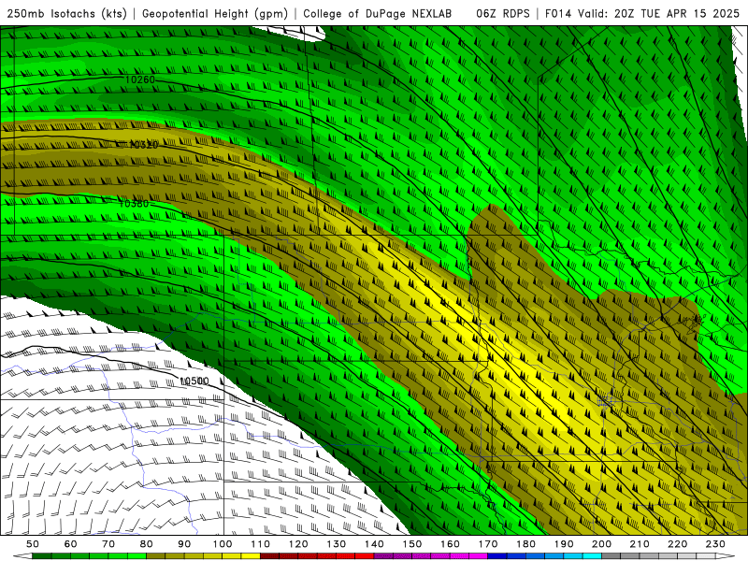This screenshot has height=561, width=748.
Task: Click the 10500 height contour label
Action: (x=194, y=381)
